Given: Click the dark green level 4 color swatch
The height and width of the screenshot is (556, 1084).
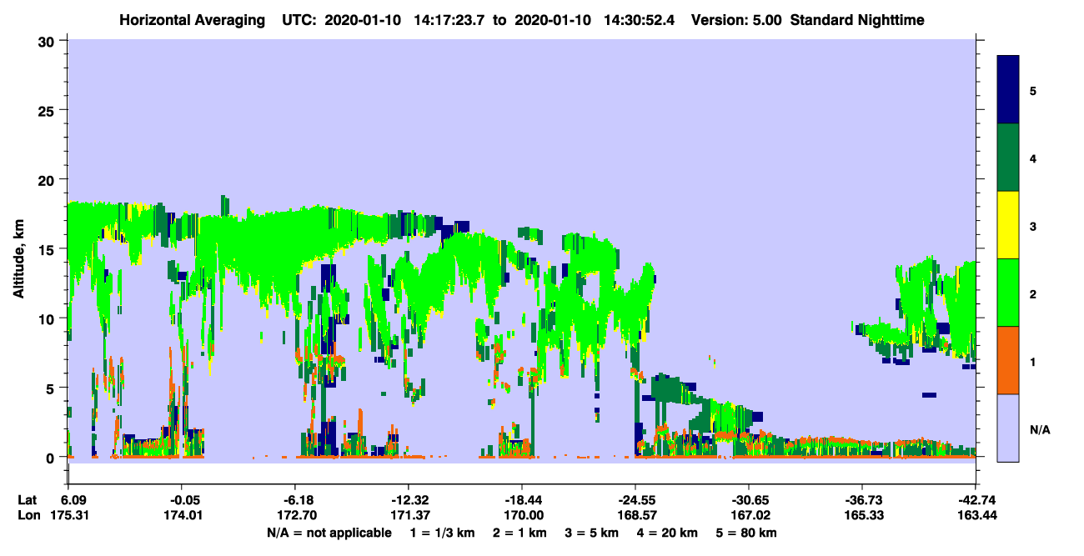Looking at the screenshot, I should click(x=1008, y=158).
